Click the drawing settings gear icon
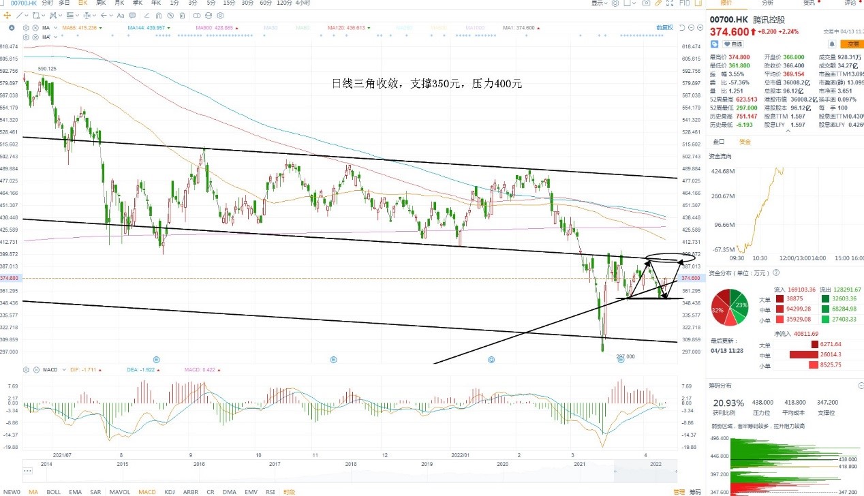This screenshot has height=496, width=864. point(220,16)
